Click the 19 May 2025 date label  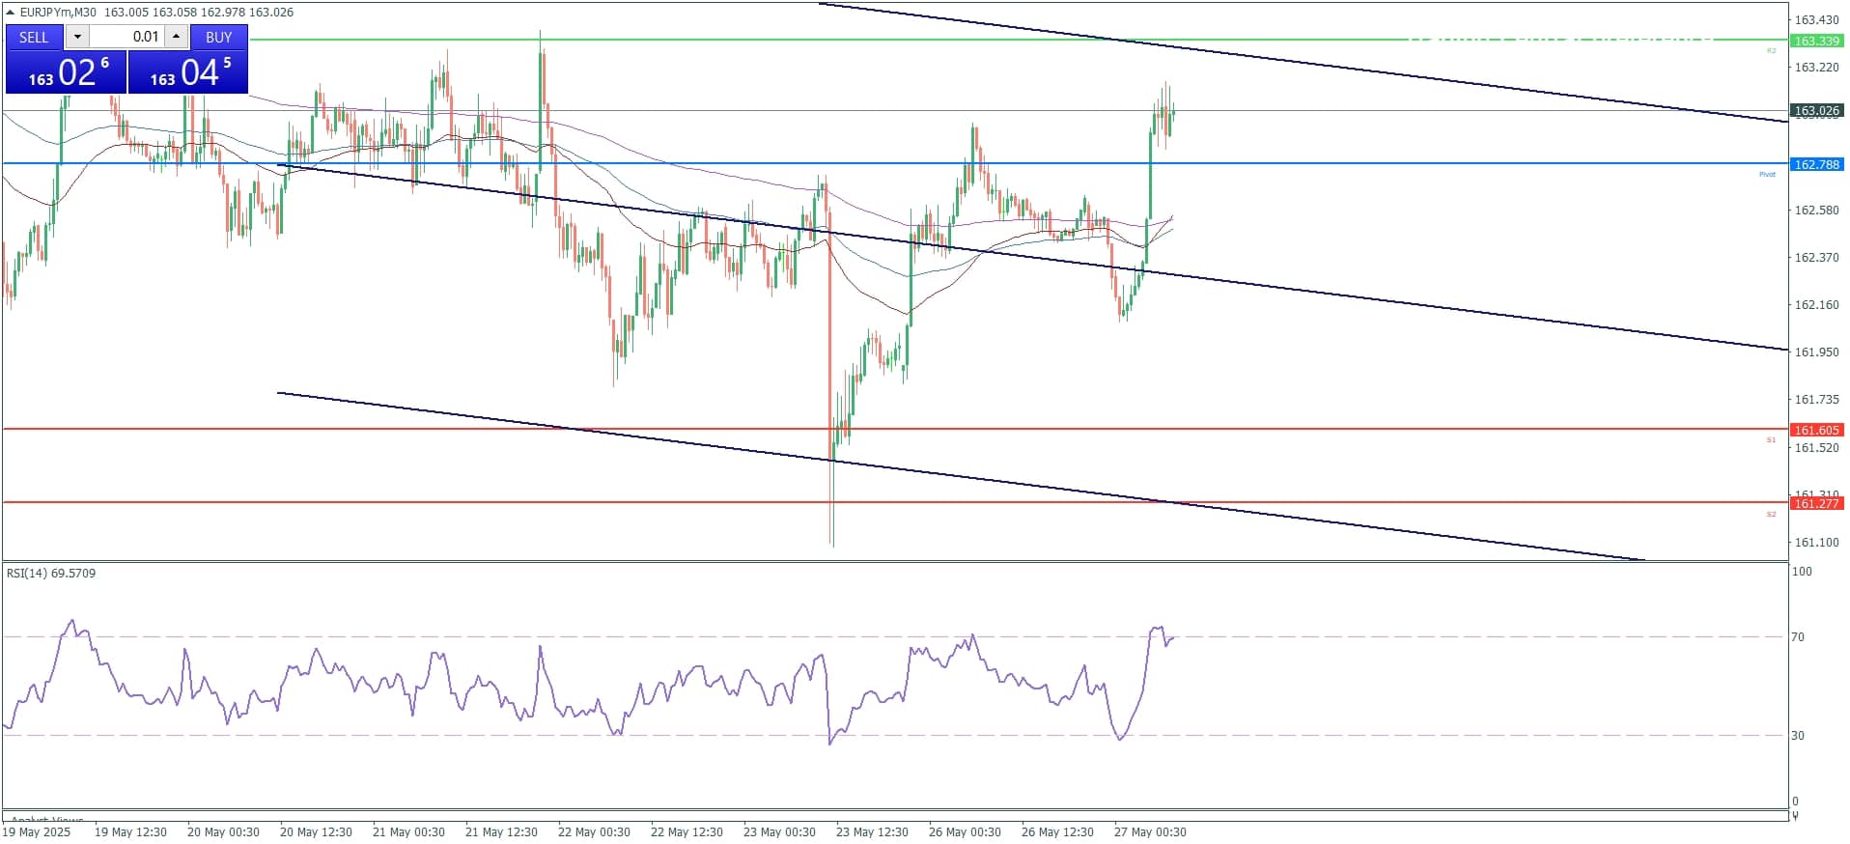(37, 831)
